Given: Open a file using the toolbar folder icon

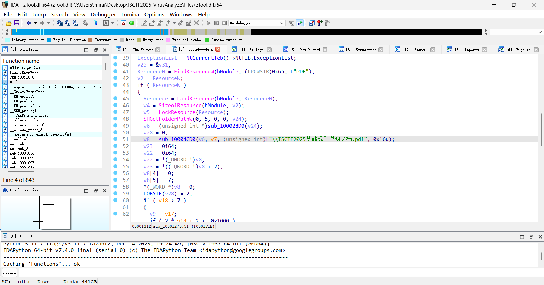Looking at the screenshot, I should coord(8,23).
